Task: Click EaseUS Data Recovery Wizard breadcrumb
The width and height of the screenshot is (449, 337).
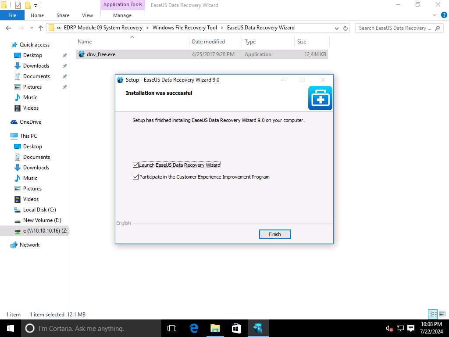Action: point(260,28)
